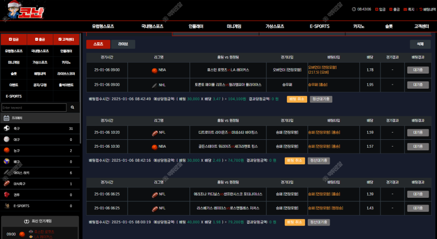The width and height of the screenshot is (437, 239).
Task: Click the 대기중 button on the NBA 휴스턴 row
Action: click(418, 70)
